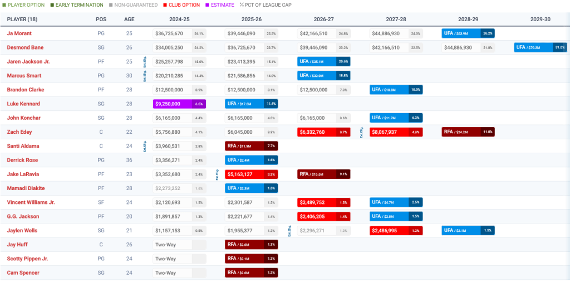Click Jaren Jackson Jr.'s Ext. Elig. marker
The height and width of the screenshot is (282, 570).
(x=145, y=62)
